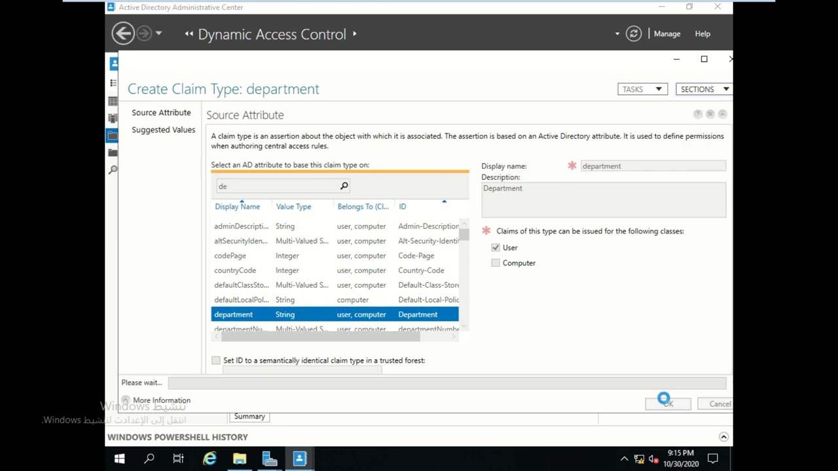Select the altSecurityIden... attribute row

tap(335, 241)
